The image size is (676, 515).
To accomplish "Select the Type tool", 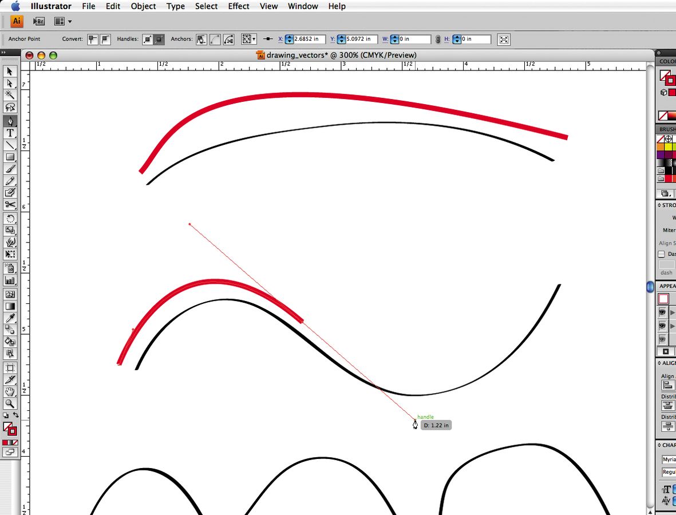I will click(x=10, y=133).
